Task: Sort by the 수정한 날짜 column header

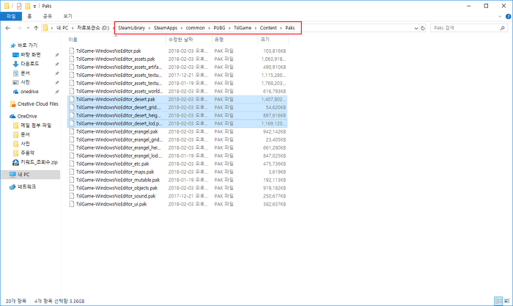Action: click(189, 40)
